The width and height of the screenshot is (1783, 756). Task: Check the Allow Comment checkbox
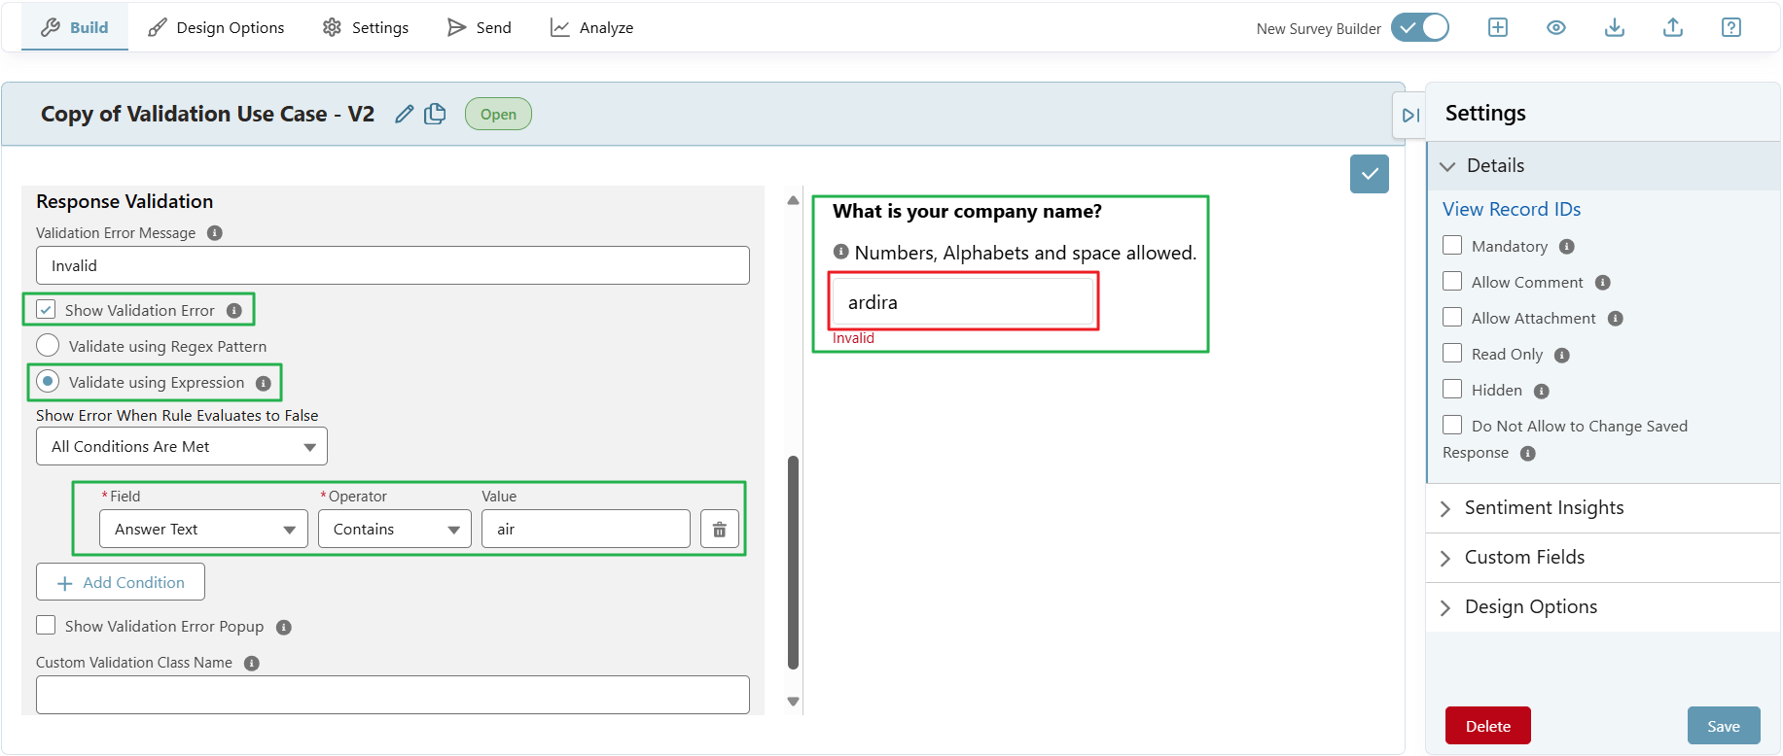click(x=1452, y=281)
